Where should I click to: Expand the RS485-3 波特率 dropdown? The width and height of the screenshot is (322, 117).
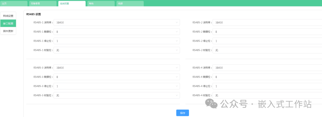point(117,68)
